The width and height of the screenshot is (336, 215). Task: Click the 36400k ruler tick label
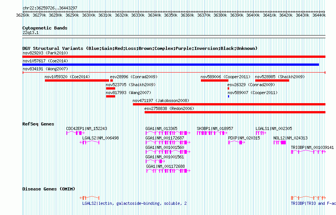point(253,15)
